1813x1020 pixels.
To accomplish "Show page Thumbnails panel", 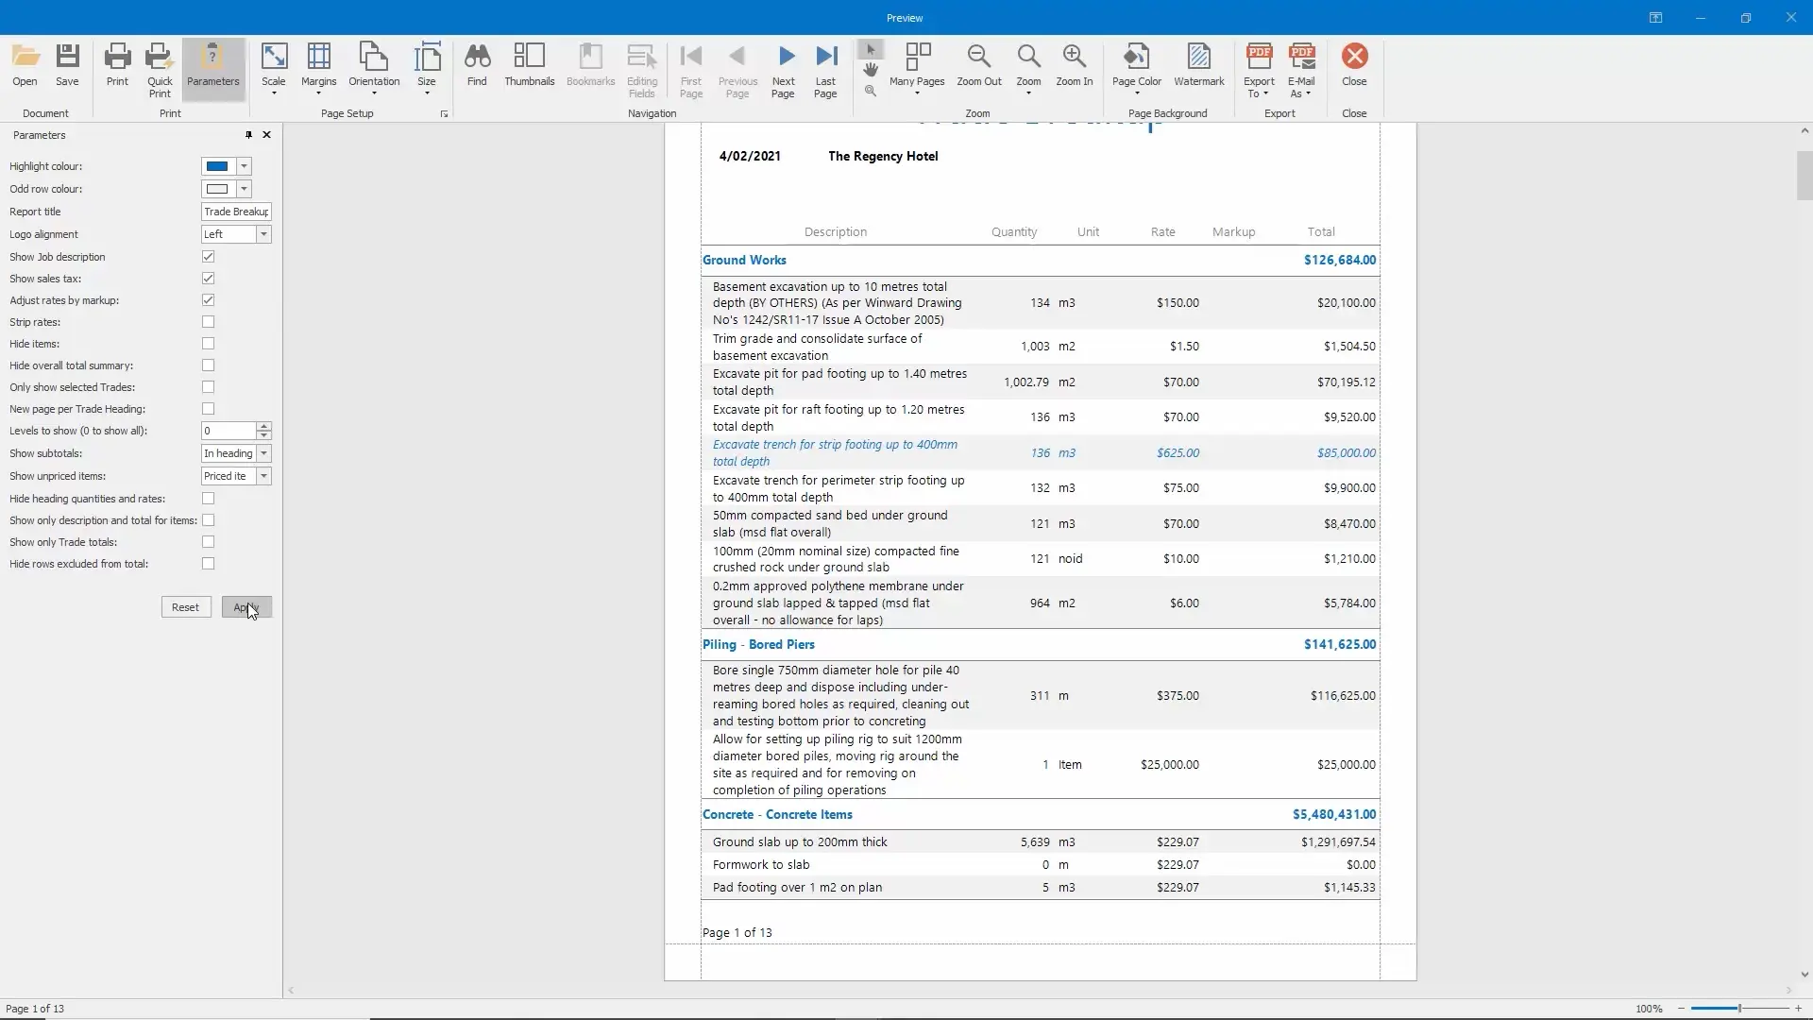I will pyautogui.click(x=529, y=64).
